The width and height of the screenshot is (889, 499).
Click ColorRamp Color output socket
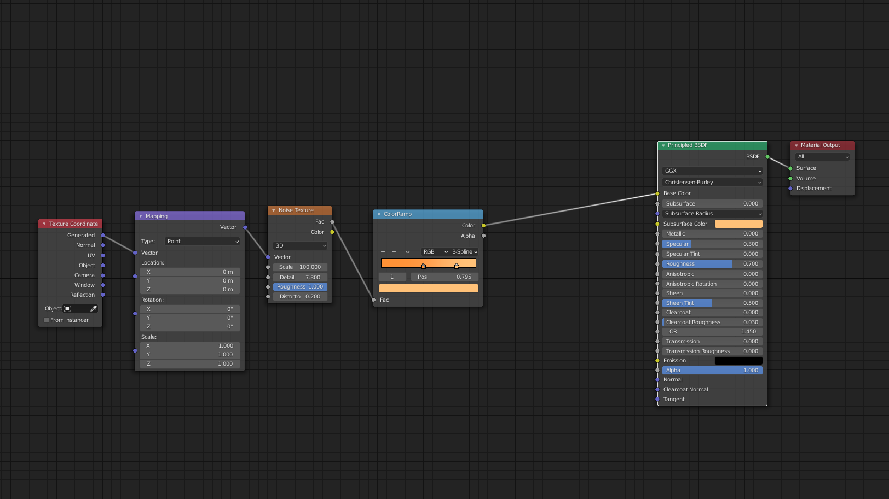click(x=483, y=226)
